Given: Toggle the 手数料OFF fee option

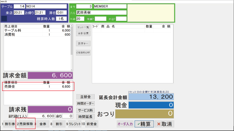Looking at the screenshot, I should tap(83, 53).
